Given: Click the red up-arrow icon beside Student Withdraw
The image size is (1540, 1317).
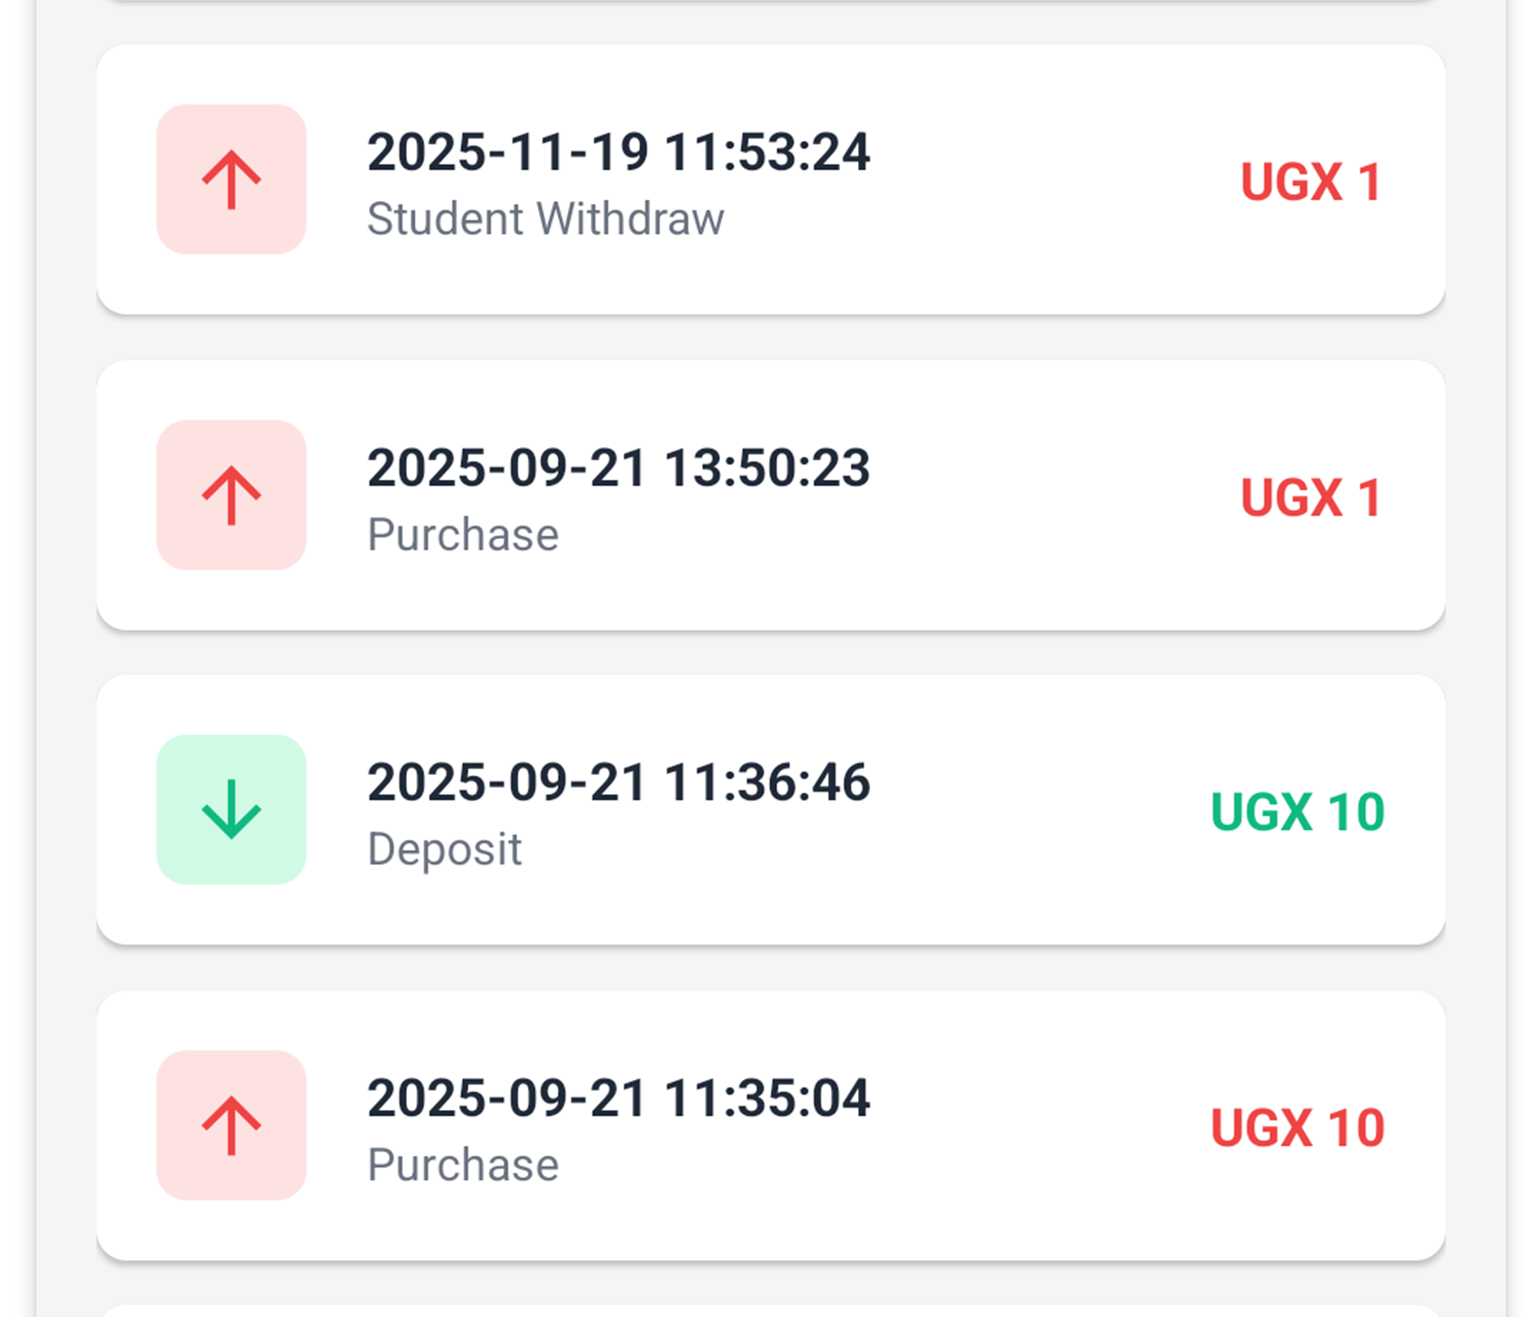Looking at the screenshot, I should (231, 179).
